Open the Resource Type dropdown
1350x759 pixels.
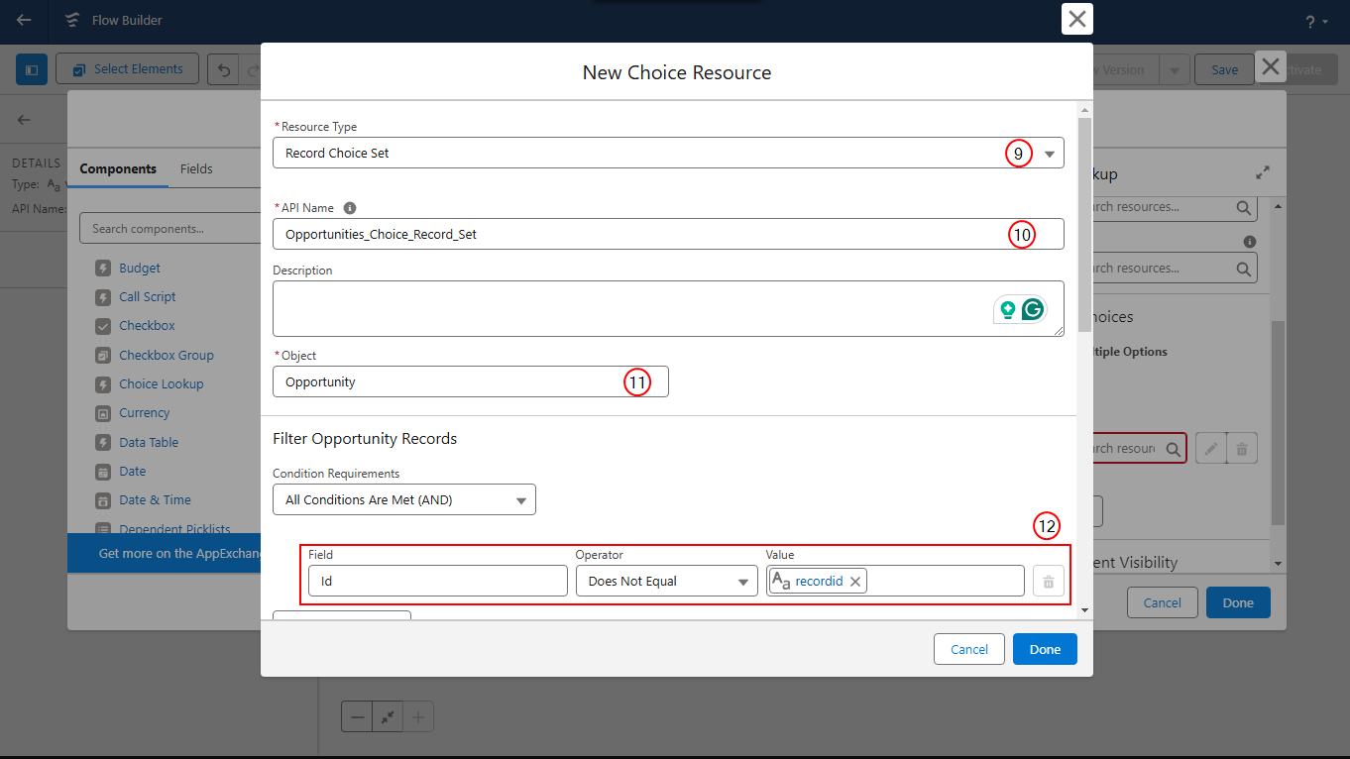668,153
